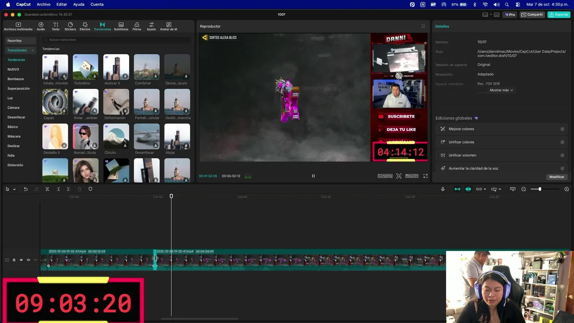Image resolution: width=574 pixels, height=323 pixels.
Task: Open the linkage dropdown arrow in timeline toolbar
Action: point(486,189)
